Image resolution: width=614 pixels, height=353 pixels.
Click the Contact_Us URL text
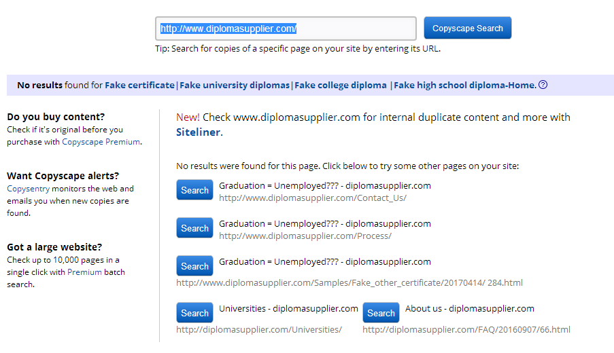pyautogui.click(x=313, y=198)
